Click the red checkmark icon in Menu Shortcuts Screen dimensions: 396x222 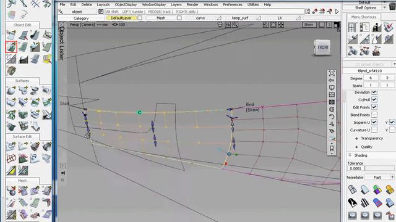[389, 27]
